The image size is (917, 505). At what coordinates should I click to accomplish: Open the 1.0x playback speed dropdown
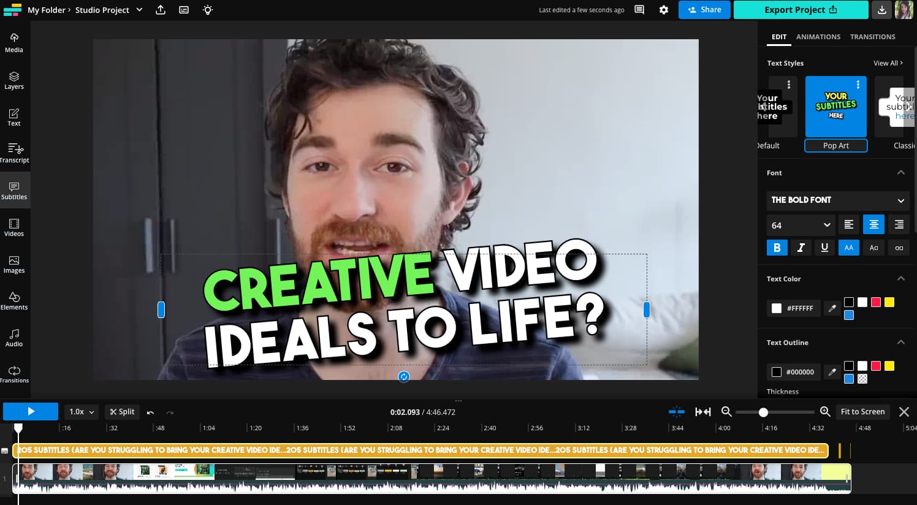(x=81, y=412)
